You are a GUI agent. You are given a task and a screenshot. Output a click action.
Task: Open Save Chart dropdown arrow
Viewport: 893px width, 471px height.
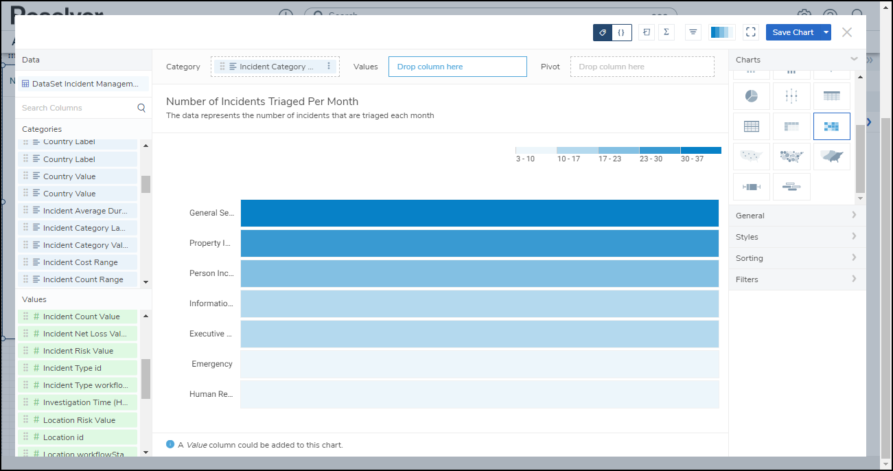pos(826,32)
